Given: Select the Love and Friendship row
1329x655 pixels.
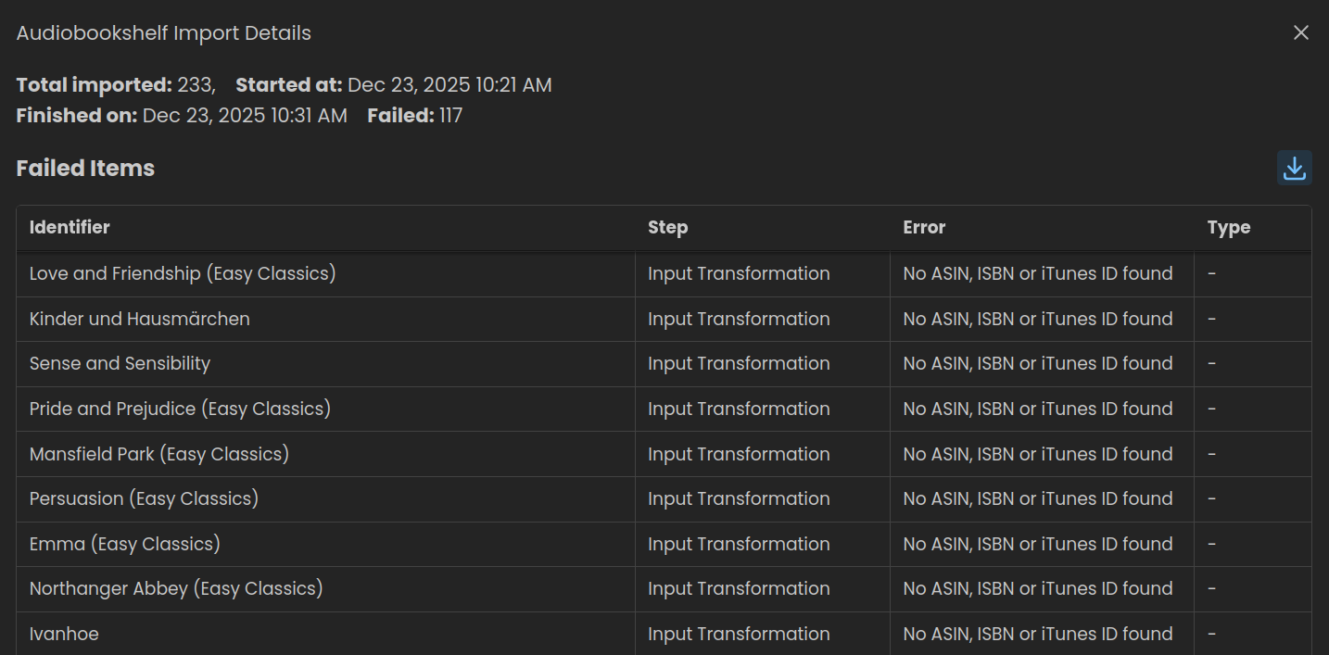Looking at the screenshot, I should tap(183, 274).
